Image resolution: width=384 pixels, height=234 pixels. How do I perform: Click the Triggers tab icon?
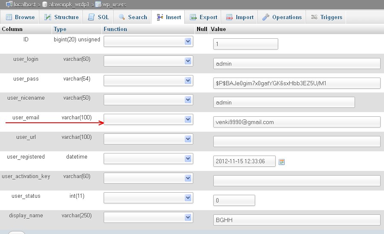pos(314,17)
